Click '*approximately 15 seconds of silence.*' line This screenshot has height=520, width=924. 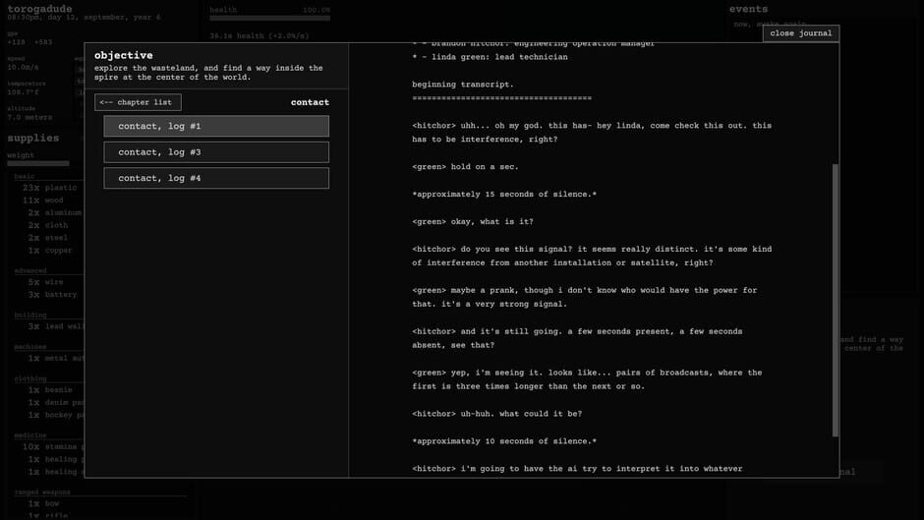coord(504,194)
